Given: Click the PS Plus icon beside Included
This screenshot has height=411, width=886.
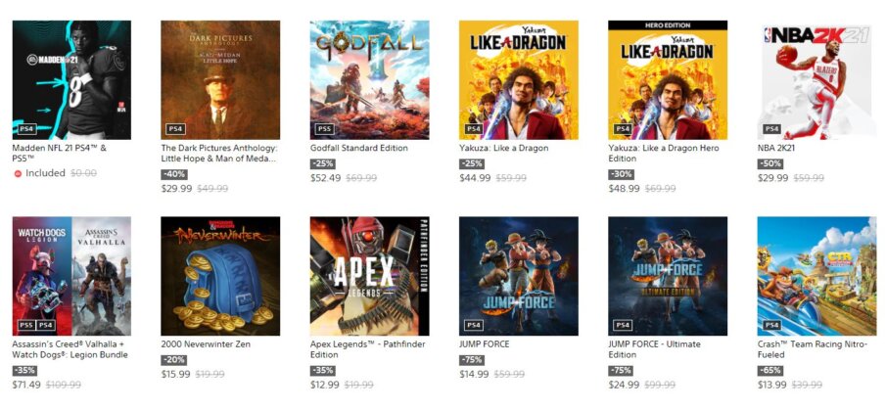Looking at the screenshot, I should coord(18,174).
